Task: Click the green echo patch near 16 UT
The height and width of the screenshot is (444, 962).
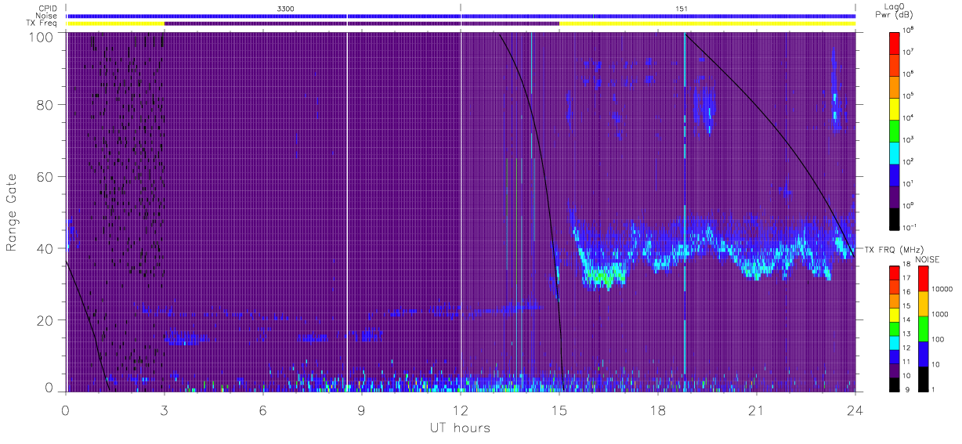Action: (x=606, y=276)
